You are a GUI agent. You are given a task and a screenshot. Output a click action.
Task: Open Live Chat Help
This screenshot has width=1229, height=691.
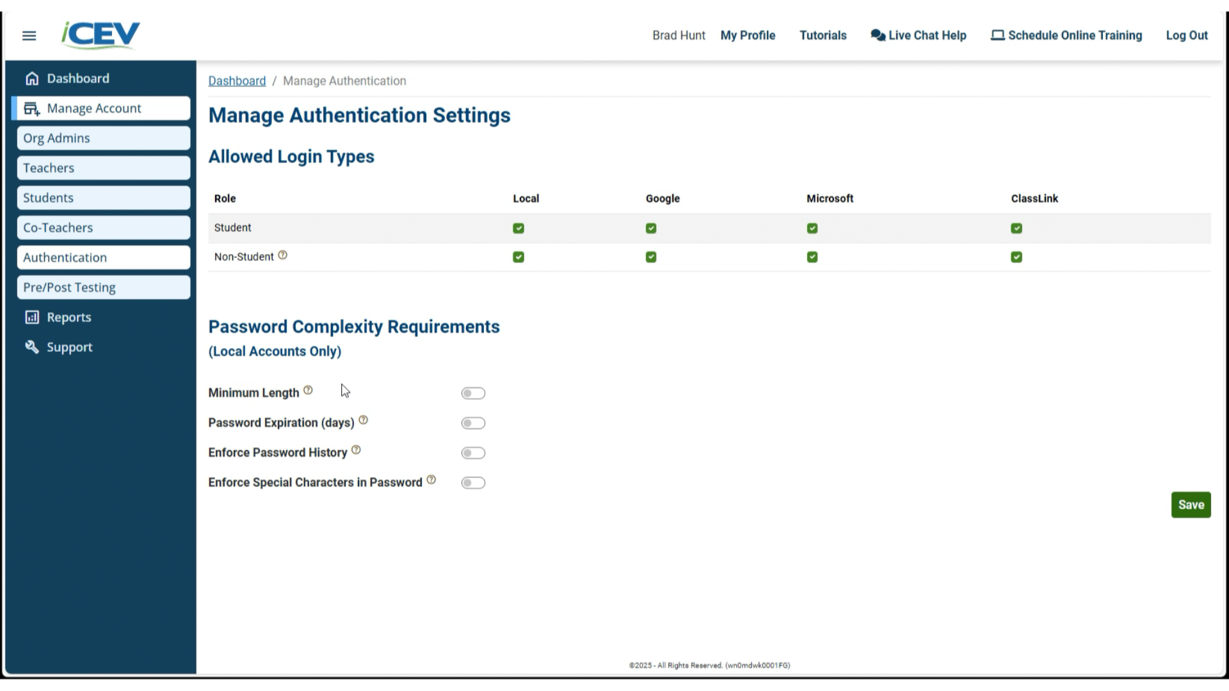[x=918, y=35]
